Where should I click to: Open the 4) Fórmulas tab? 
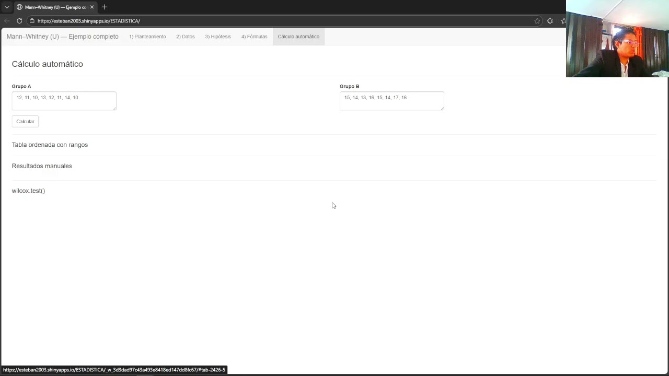click(x=254, y=37)
